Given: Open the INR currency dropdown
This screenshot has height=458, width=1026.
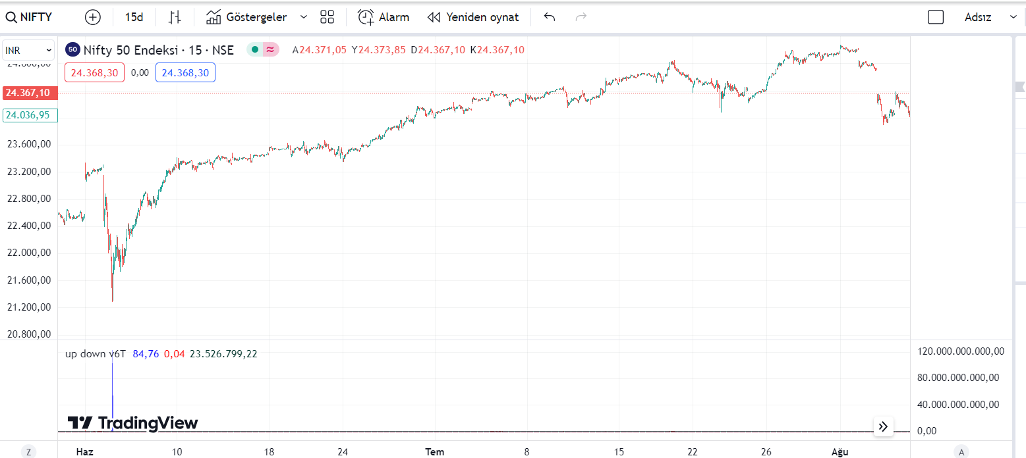Looking at the screenshot, I should click(x=29, y=50).
